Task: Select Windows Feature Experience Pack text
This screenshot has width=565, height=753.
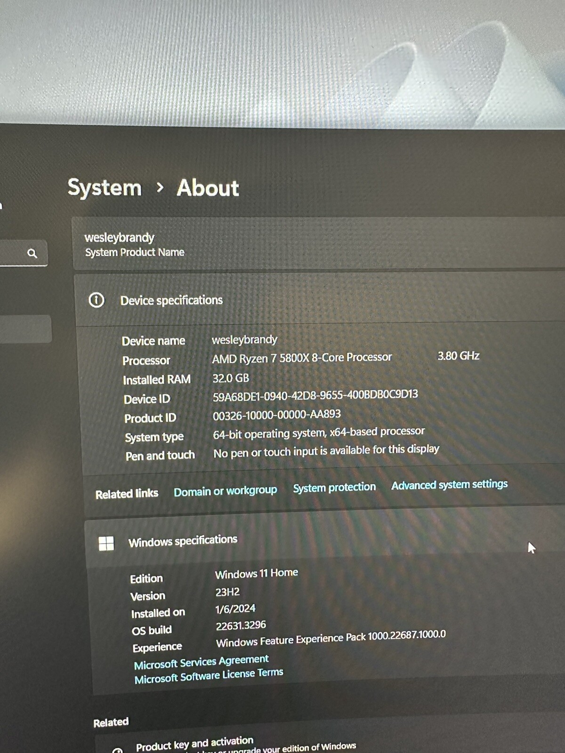Action: tap(331, 638)
